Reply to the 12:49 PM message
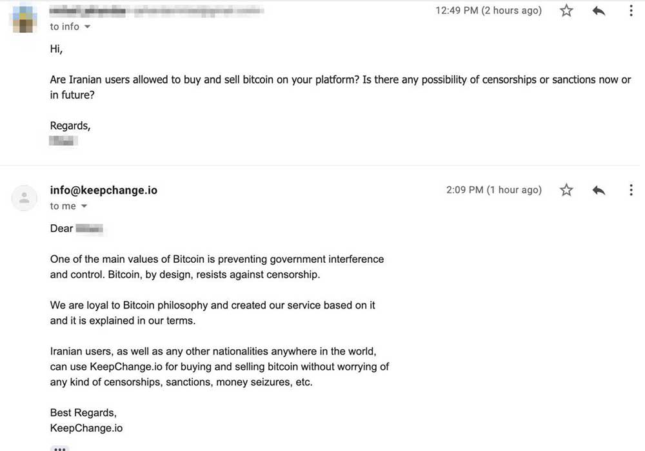Screen dimensions: 645x451 (599, 10)
